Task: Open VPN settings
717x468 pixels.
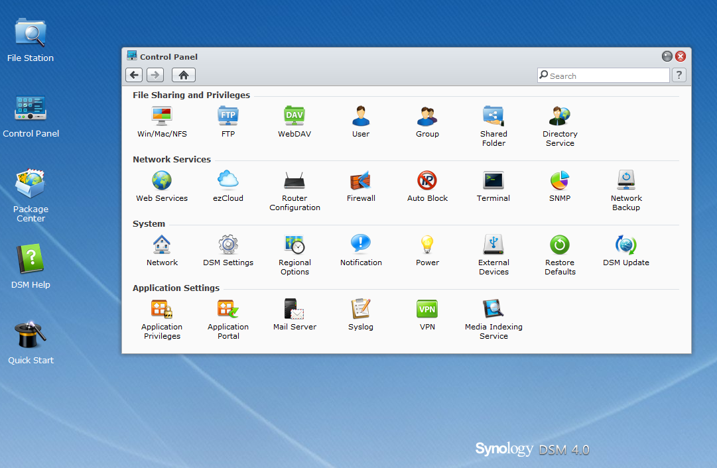Action: click(427, 315)
